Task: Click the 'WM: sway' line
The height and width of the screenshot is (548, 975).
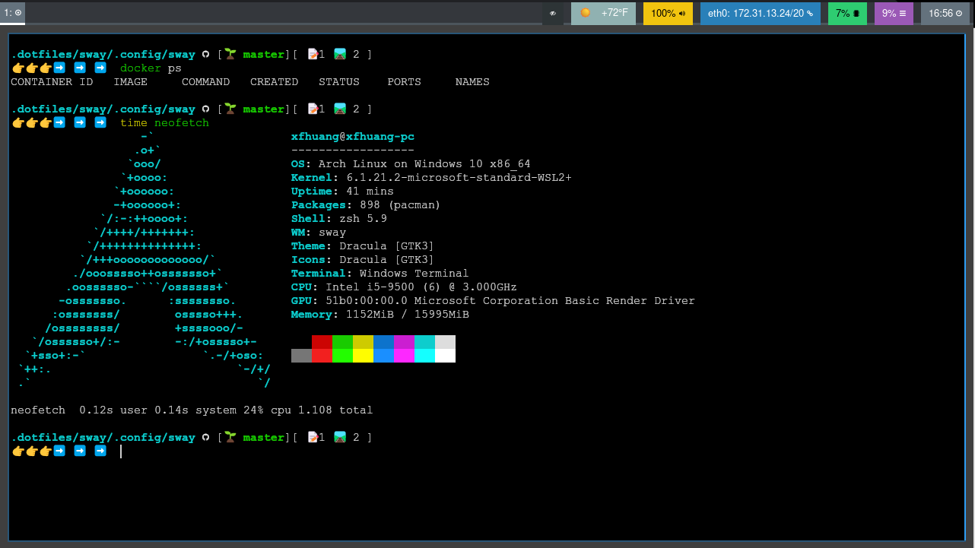Action: (x=319, y=233)
